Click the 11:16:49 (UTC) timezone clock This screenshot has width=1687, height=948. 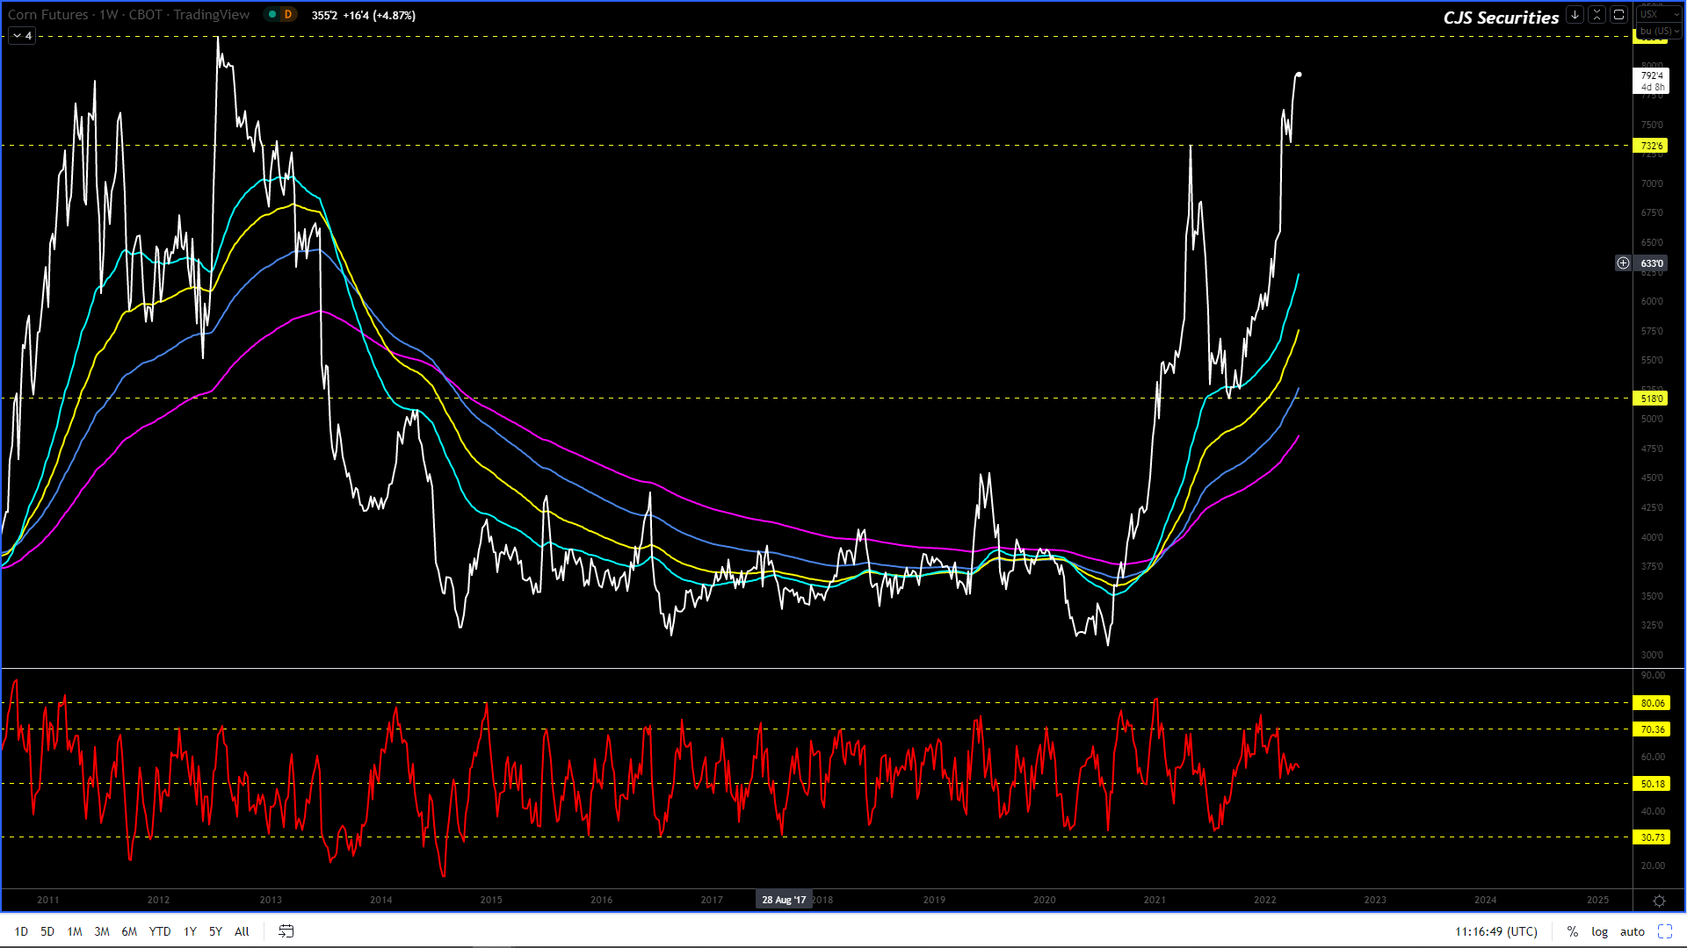click(1495, 931)
